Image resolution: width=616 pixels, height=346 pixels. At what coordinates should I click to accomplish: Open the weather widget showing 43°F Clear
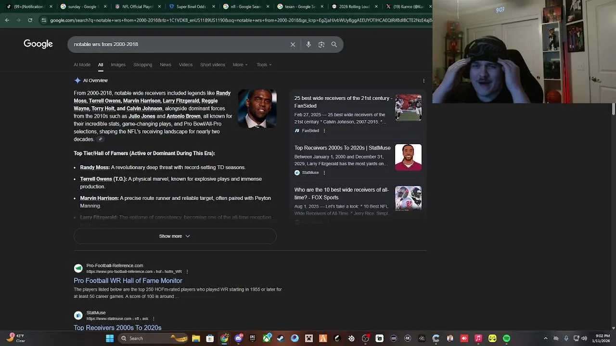[x=16, y=338]
